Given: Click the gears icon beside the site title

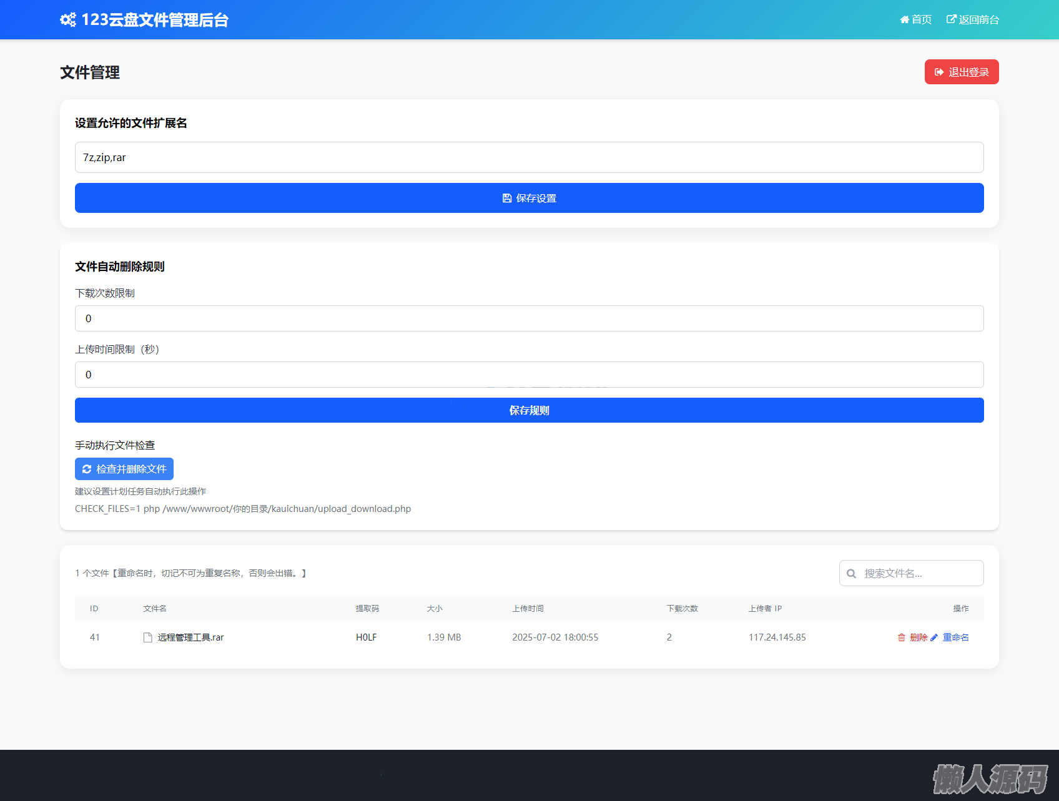Looking at the screenshot, I should 68,20.
